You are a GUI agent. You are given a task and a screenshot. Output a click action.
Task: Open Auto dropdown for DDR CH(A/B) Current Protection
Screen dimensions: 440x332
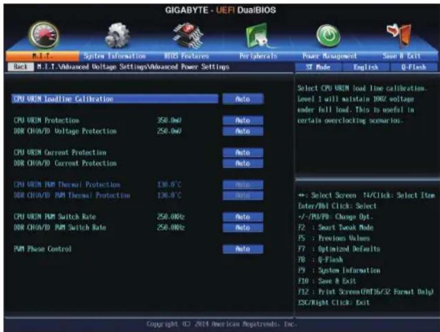click(x=243, y=163)
